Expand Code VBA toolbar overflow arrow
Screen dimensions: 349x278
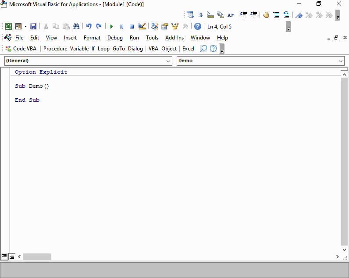click(222, 49)
